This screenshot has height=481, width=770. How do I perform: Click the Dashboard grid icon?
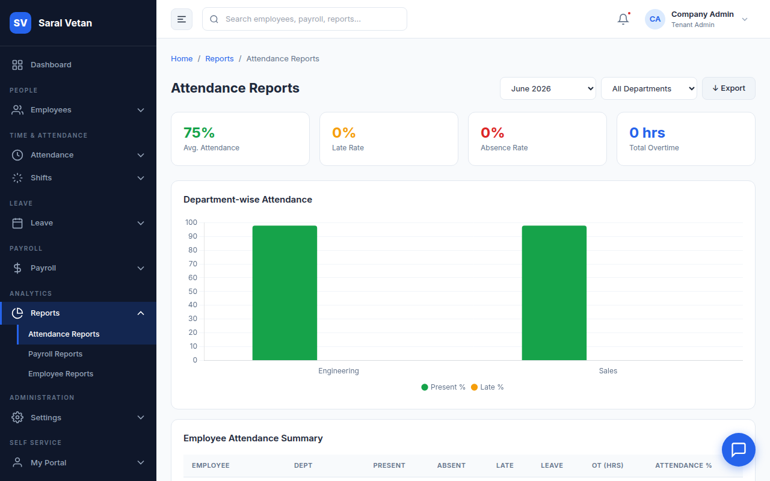17,65
